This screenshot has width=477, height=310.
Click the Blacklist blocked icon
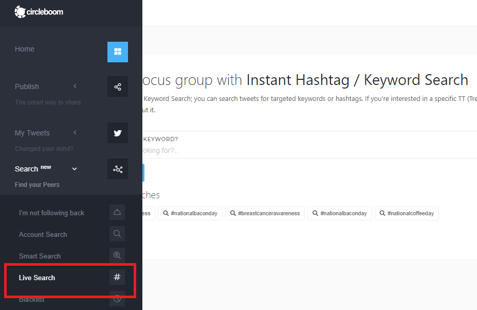point(117,299)
